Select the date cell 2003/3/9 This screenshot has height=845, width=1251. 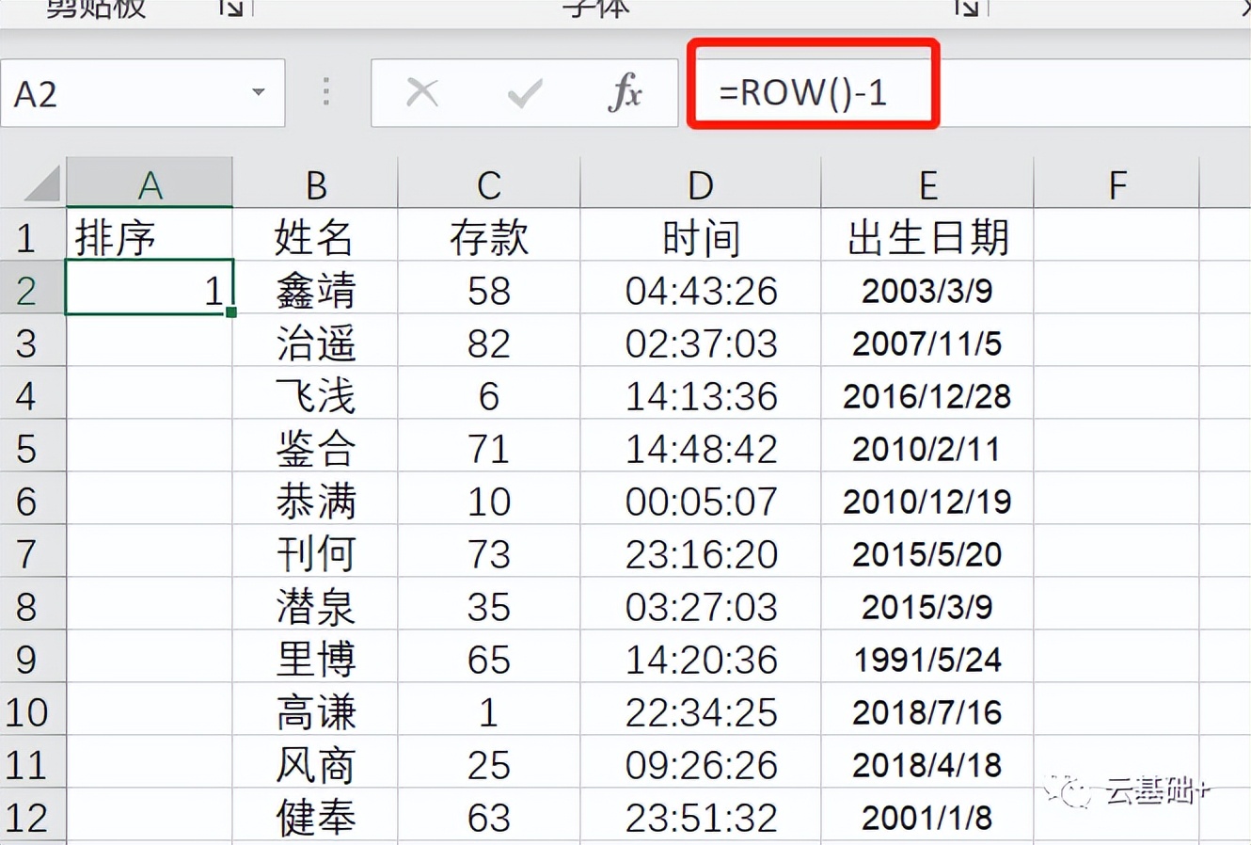(926, 290)
